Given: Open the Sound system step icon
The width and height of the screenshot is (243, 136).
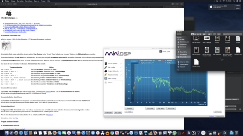Looking at the screenshot, I should (x=106, y=63).
